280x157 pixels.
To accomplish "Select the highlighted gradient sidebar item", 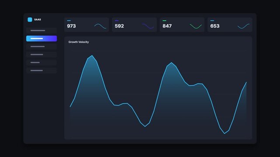I will 41,38.
